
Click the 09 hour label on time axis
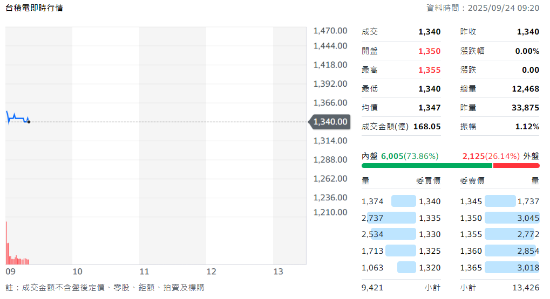(x=10, y=272)
